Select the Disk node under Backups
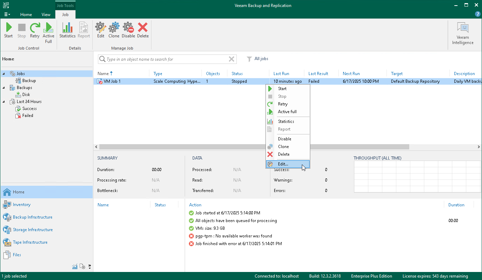 [26, 95]
